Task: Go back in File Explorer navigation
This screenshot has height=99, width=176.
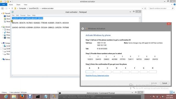Action: (x=2, y=8)
